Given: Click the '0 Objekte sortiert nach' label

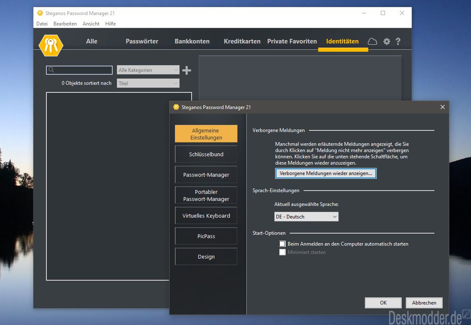Looking at the screenshot, I should point(86,83).
